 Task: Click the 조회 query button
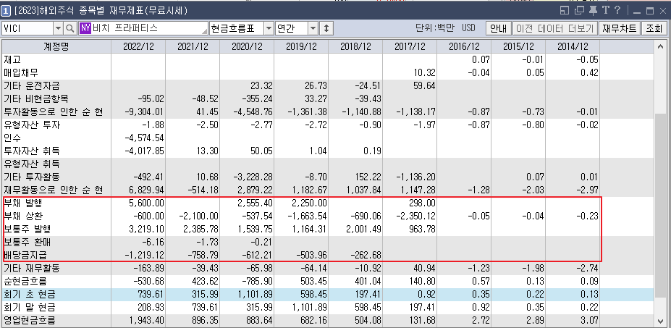click(654, 29)
